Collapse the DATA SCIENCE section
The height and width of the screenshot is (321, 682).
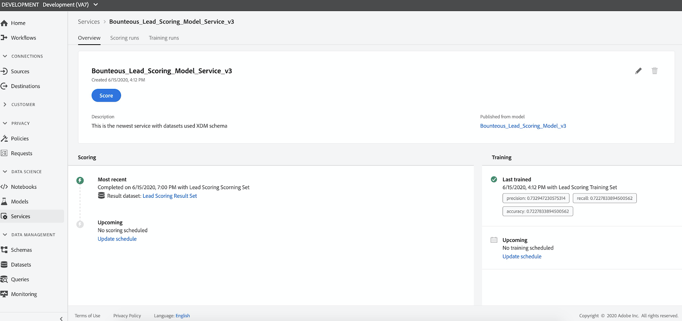coord(22,172)
